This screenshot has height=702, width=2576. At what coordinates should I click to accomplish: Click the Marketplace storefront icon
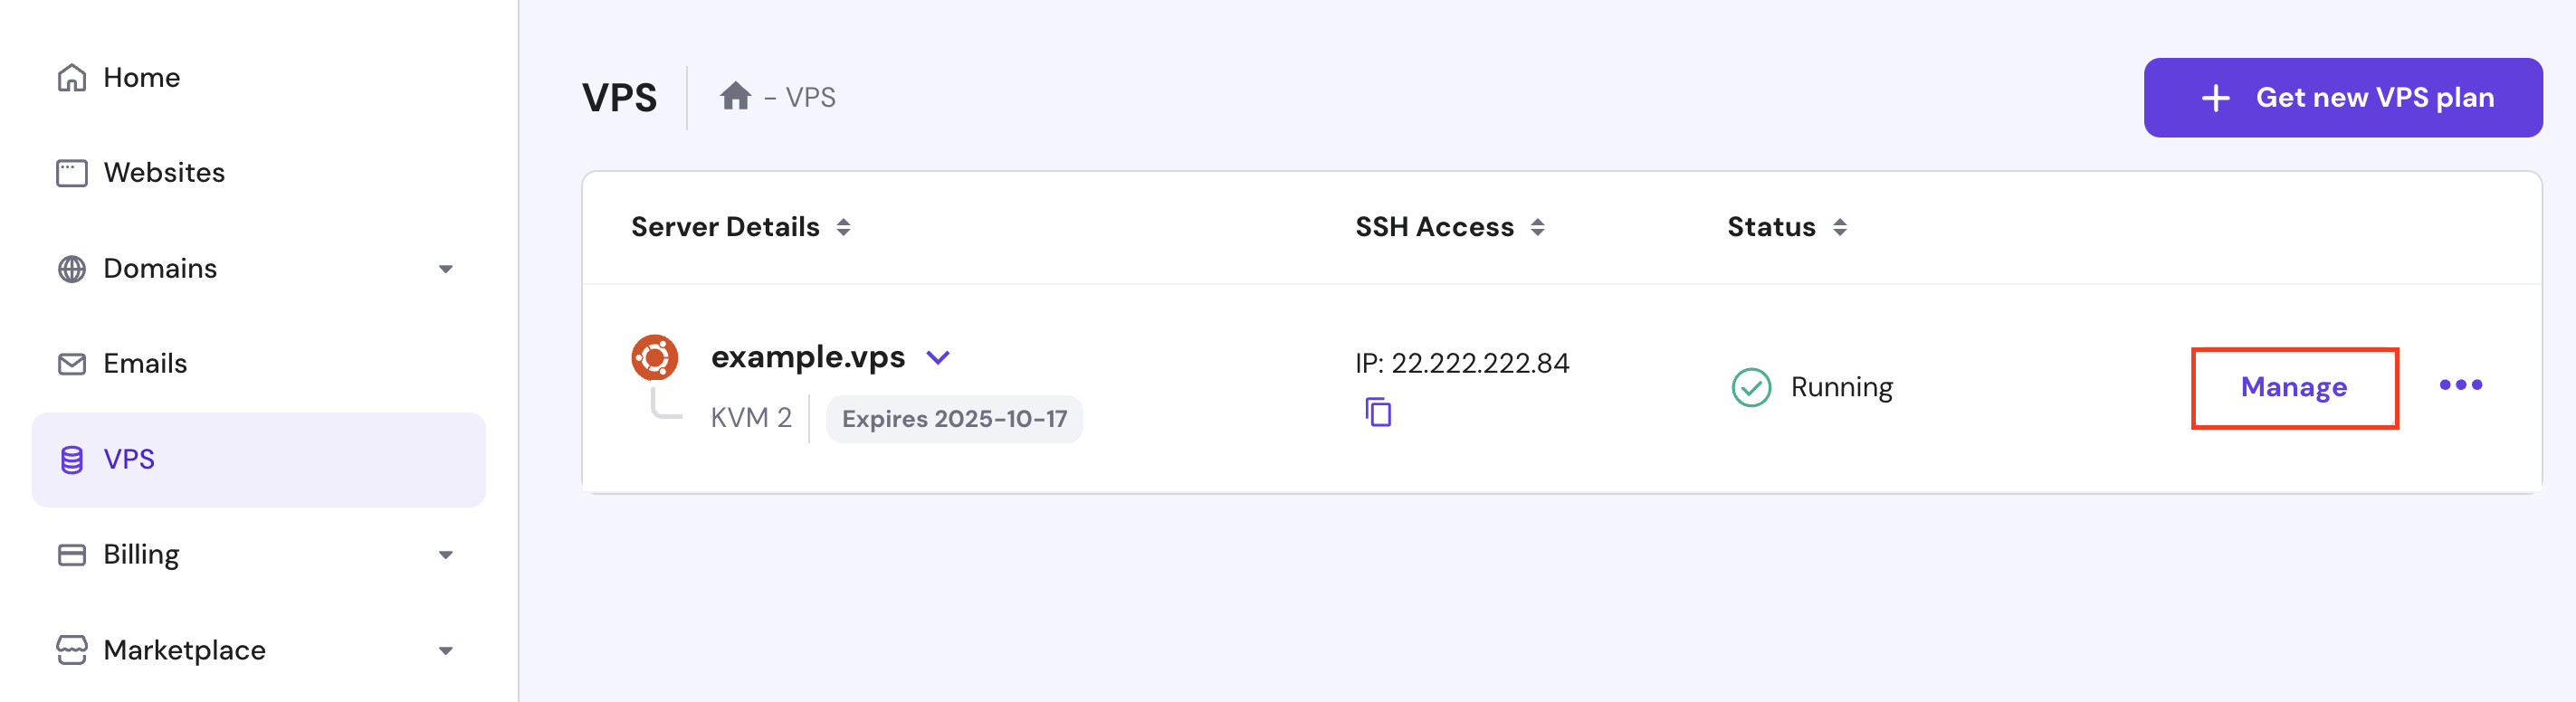pyautogui.click(x=72, y=650)
